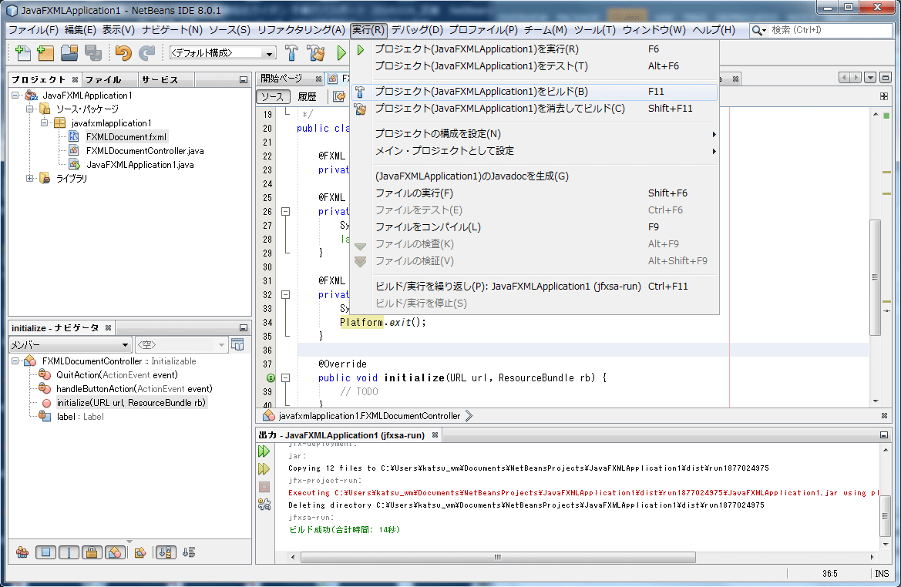Toggle Show Non-Public Members lock filter
This screenshot has height=587, width=901.
tap(92, 552)
